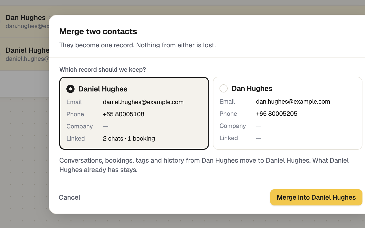365x228 pixels.
Task: Select the Daniel Hughes radio button
Action: pos(70,89)
